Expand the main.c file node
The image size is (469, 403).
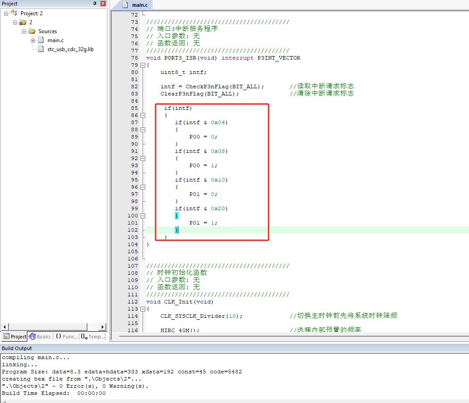pyautogui.click(x=33, y=40)
